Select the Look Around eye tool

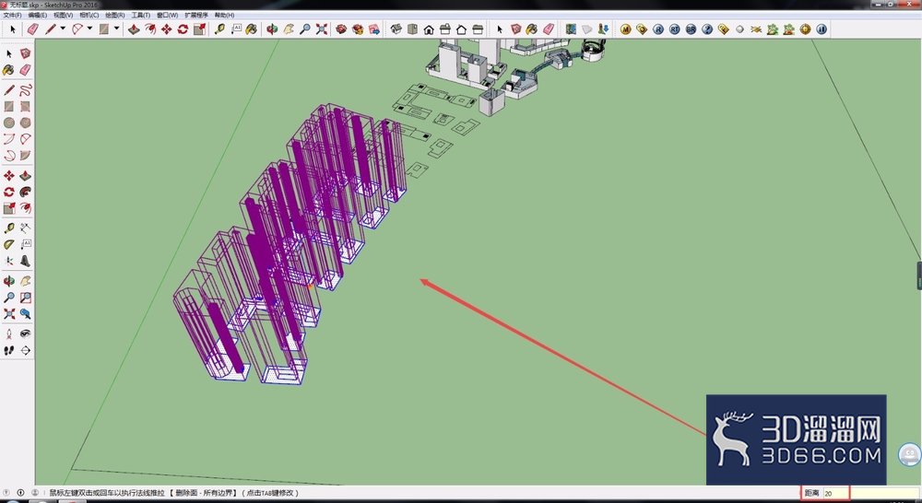click(25, 333)
